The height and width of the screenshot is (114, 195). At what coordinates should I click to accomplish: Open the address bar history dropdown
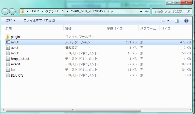[x=141, y=12]
